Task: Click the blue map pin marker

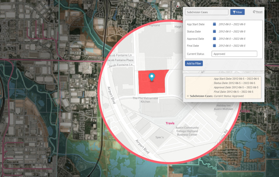Action: click(x=152, y=77)
